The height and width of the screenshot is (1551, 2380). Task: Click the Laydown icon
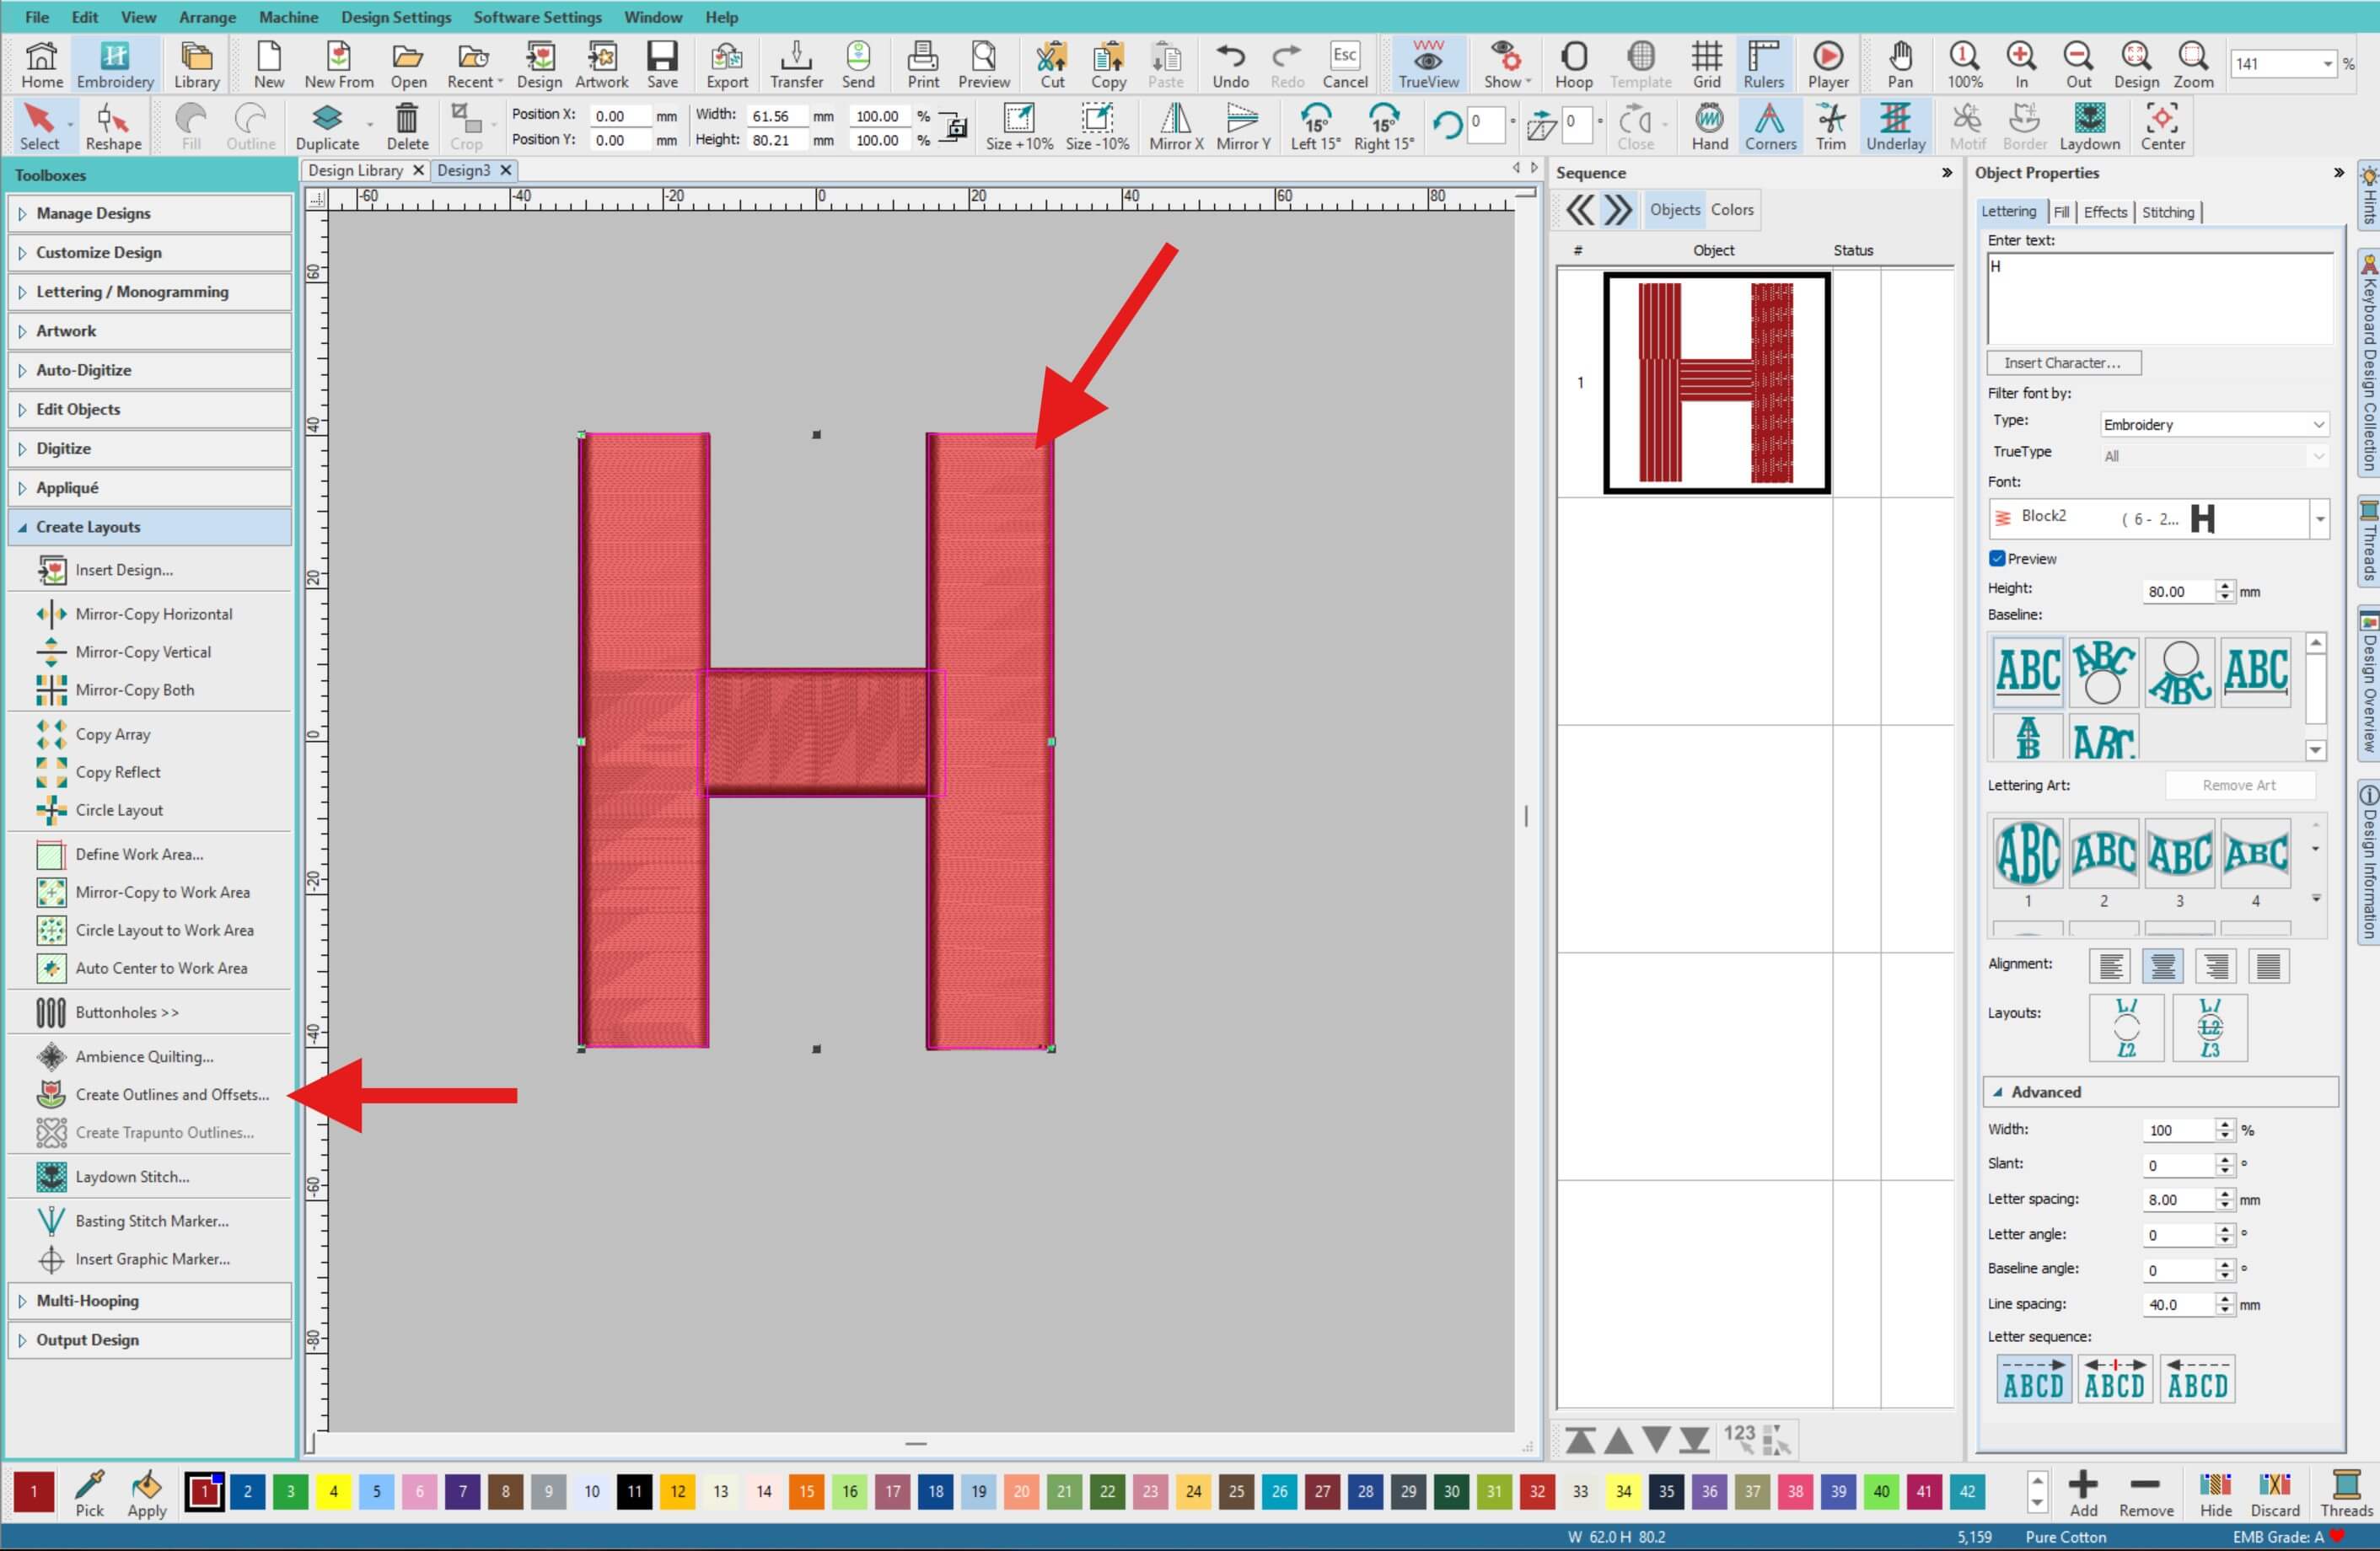point(2089,127)
